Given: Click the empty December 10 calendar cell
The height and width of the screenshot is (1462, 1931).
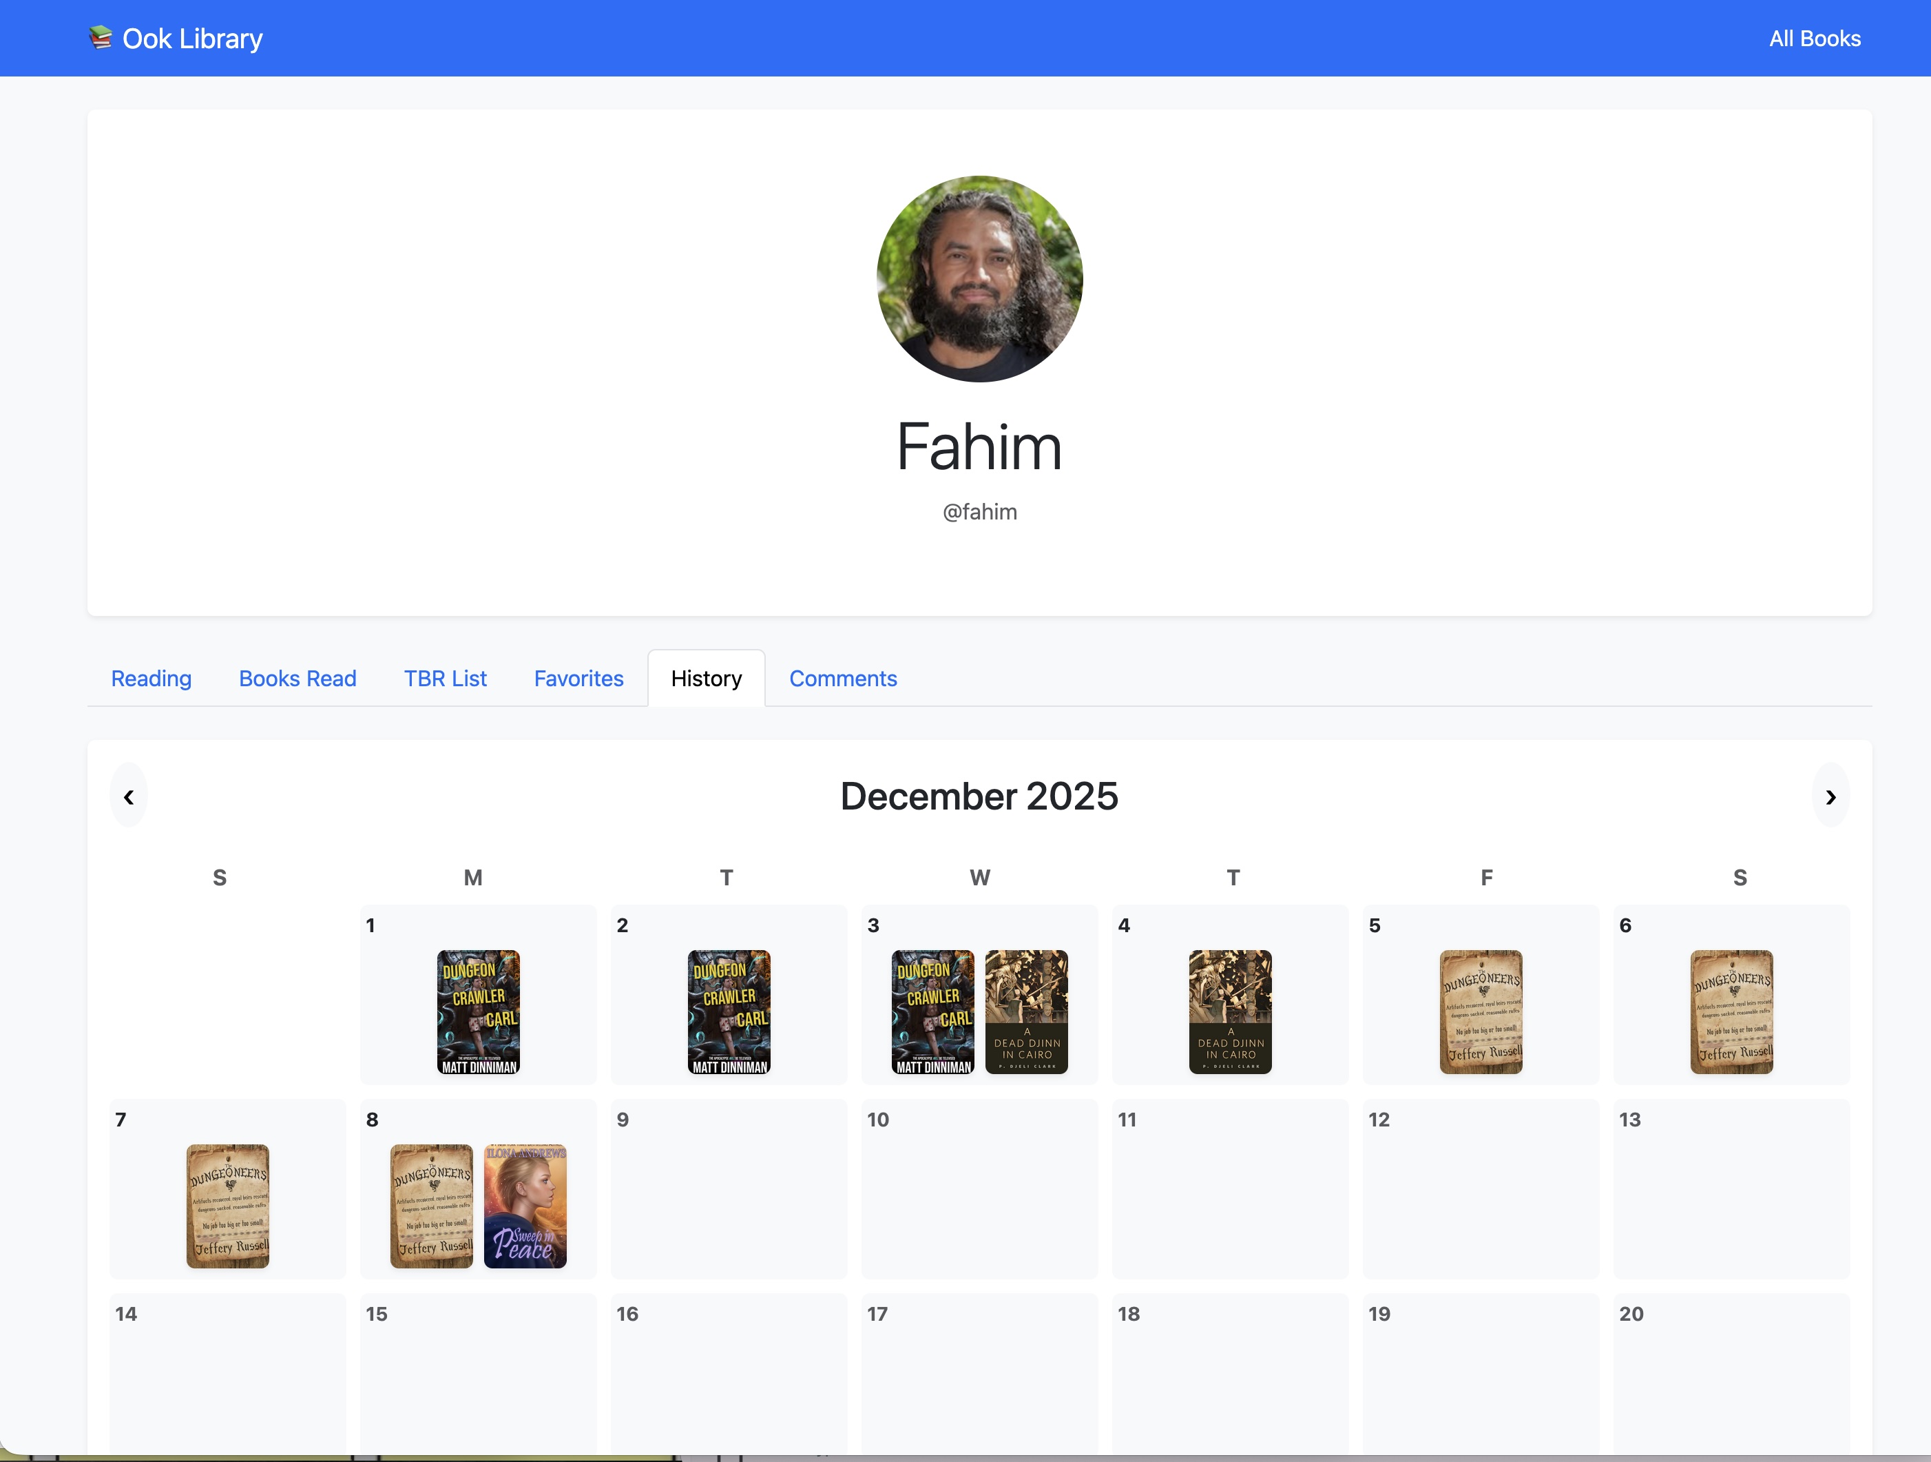Looking at the screenshot, I should 979,1197.
